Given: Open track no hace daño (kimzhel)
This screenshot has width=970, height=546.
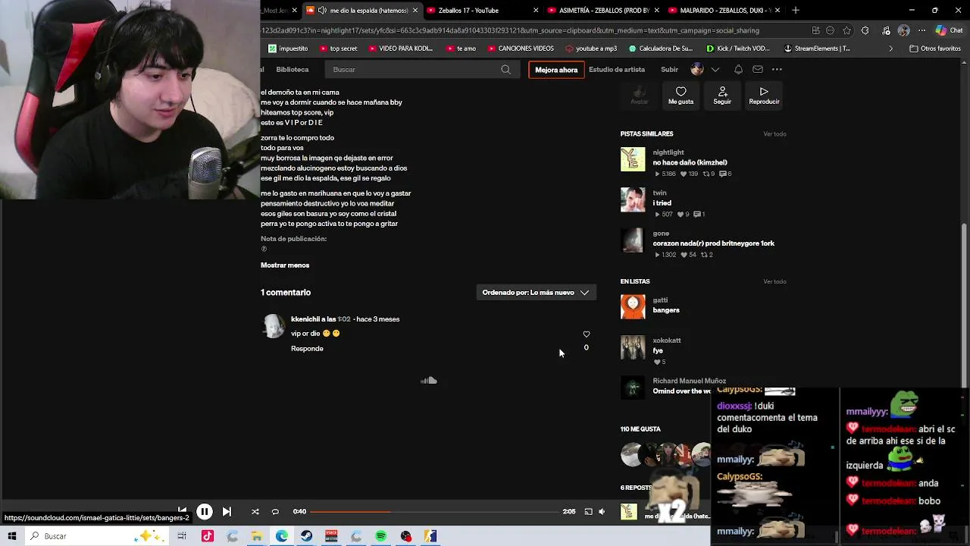Looking at the screenshot, I should (x=690, y=163).
